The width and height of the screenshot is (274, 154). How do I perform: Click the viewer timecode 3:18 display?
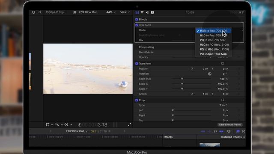pos(95,125)
